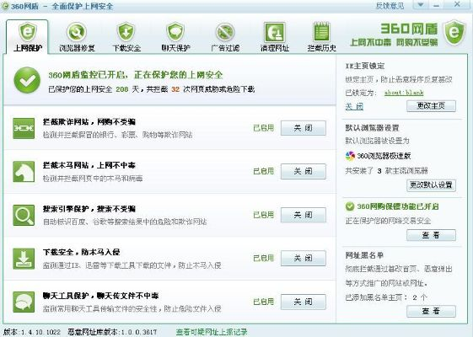Turn off 下载安全 protection
473x337 pixels.
304,258
